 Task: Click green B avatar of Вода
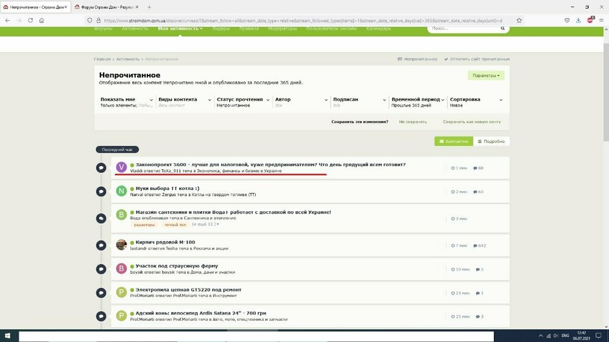coord(121,215)
